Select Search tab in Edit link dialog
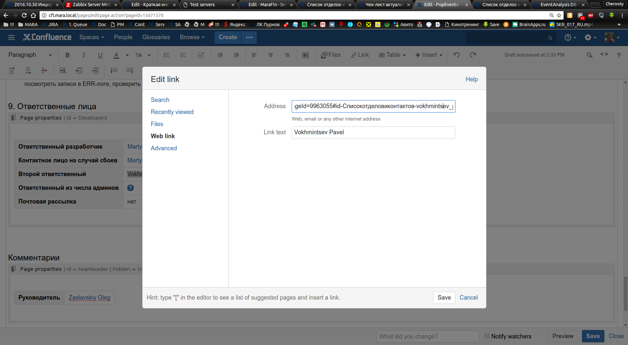The image size is (628, 345). 160,100
